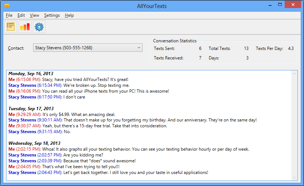Click the message about 15-day free trial

[105, 126]
